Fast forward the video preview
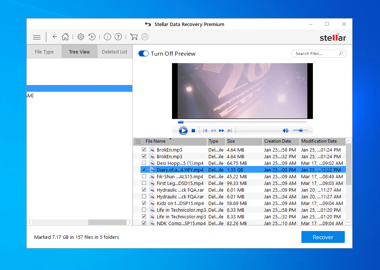Image resolution: width=380 pixels, height=270 pixels. (221, 131)
